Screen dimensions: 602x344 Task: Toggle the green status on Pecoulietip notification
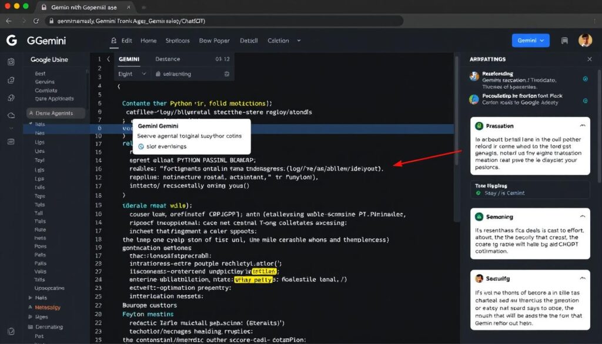[586, 100]
